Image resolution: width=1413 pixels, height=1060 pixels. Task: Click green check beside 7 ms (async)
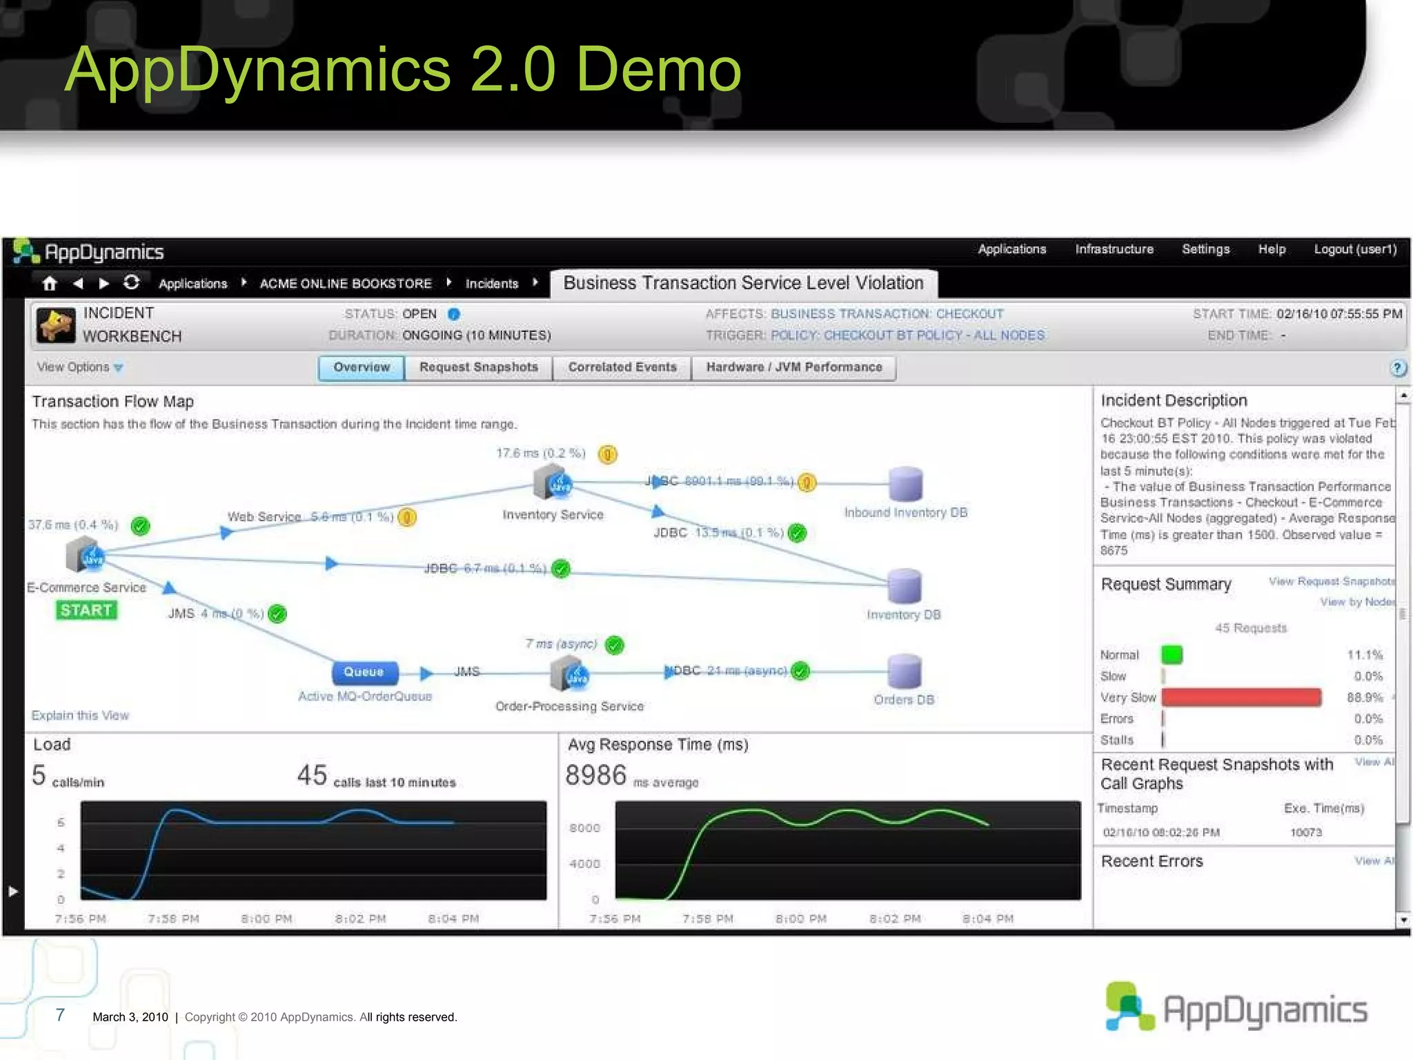[x=614, y=645]
